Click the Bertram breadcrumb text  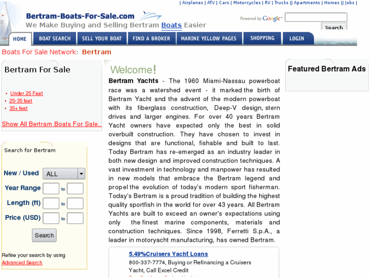point(96,52)
